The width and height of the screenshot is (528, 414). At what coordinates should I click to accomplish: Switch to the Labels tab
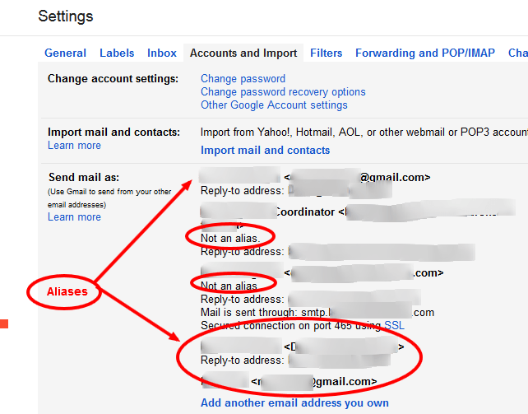pos(117,53)
